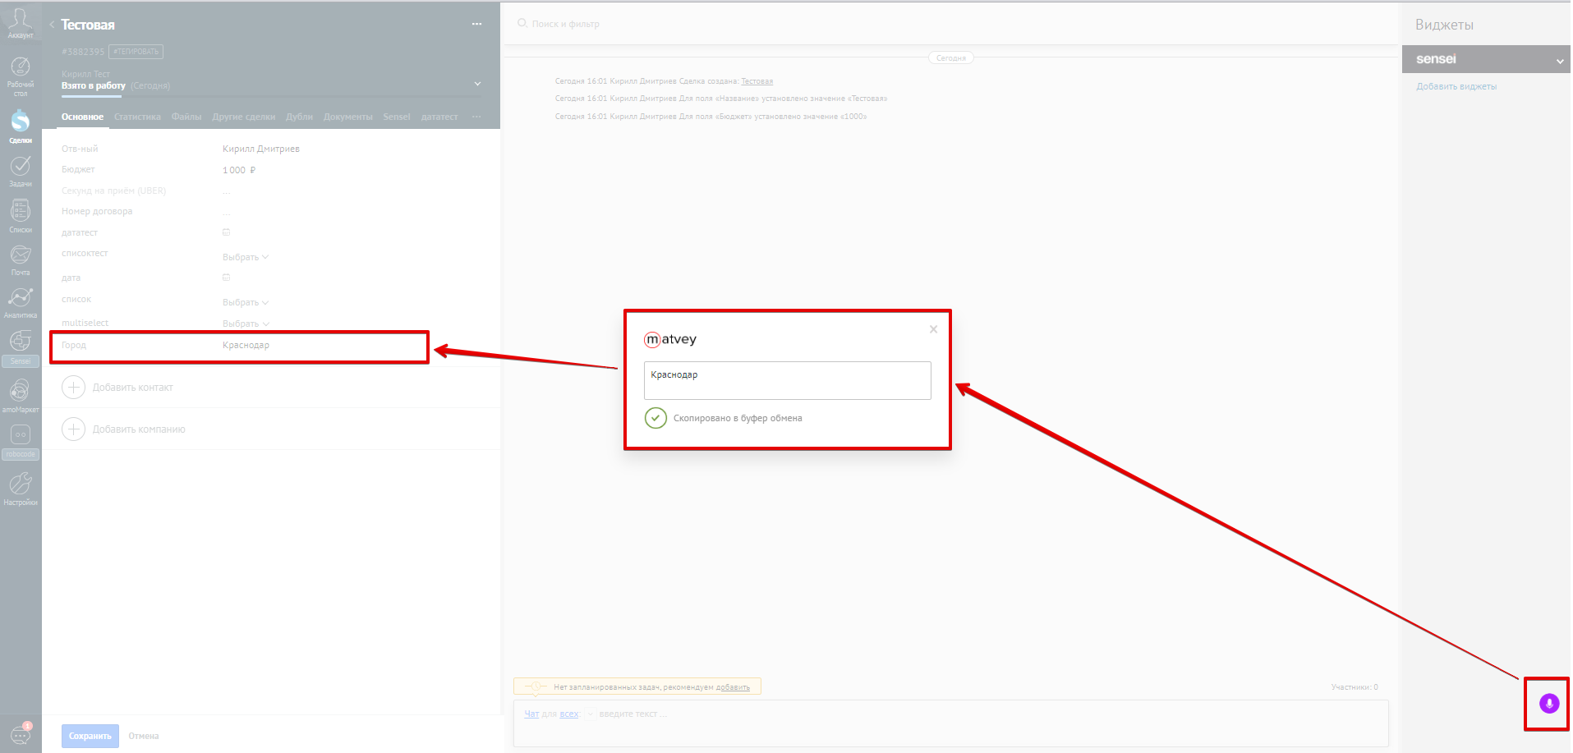1573x753 pixels.
Task: Click the Краснодар text field in matvey popup
Action: (x=787, y=380)
